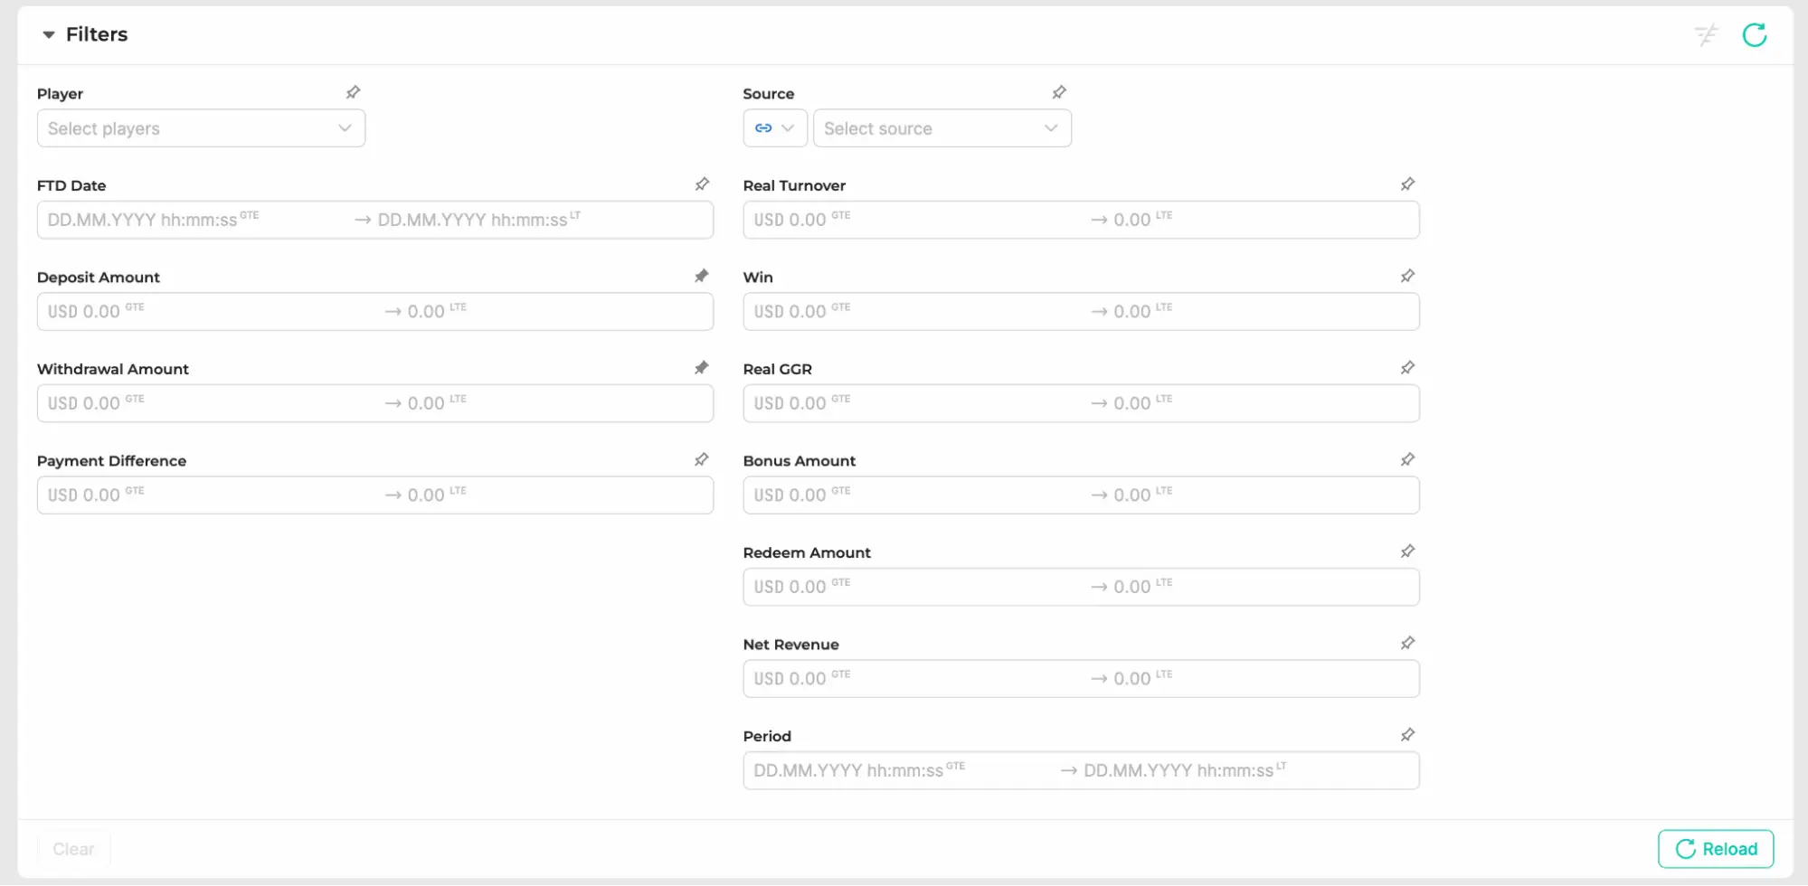Unpin the Withdrawal Amount filter
Viewport: 1808px width, 886px height.
pyautogui.click(x=702, y=368)
